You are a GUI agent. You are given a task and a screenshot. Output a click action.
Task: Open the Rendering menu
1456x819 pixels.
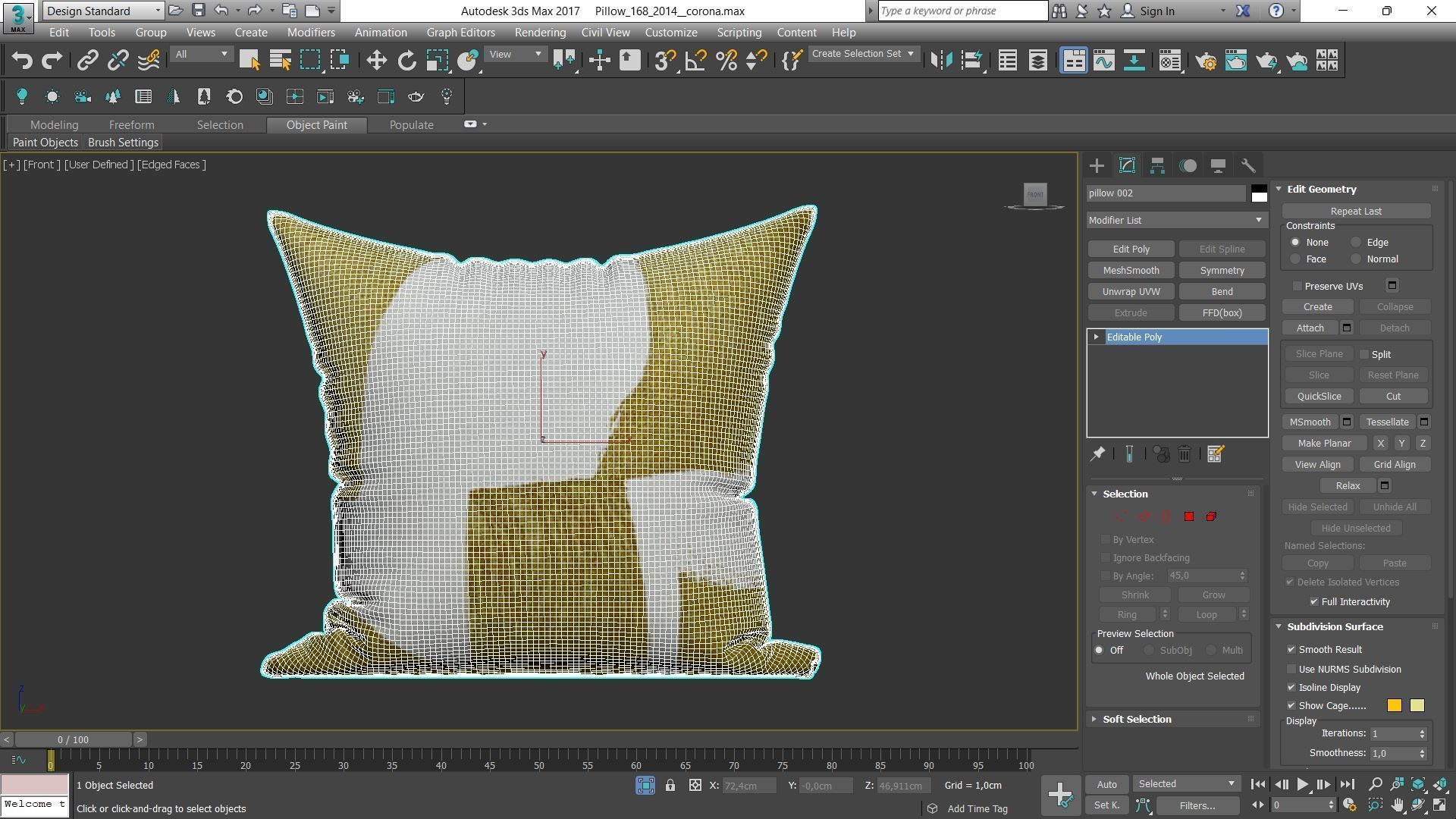click(x=540, y=33)
